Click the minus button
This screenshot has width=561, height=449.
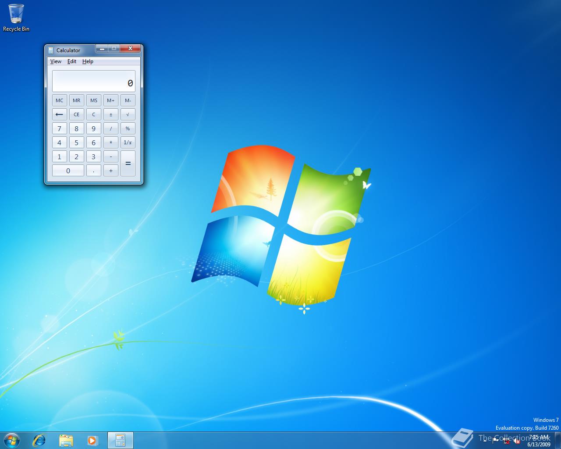pos(110,157)
